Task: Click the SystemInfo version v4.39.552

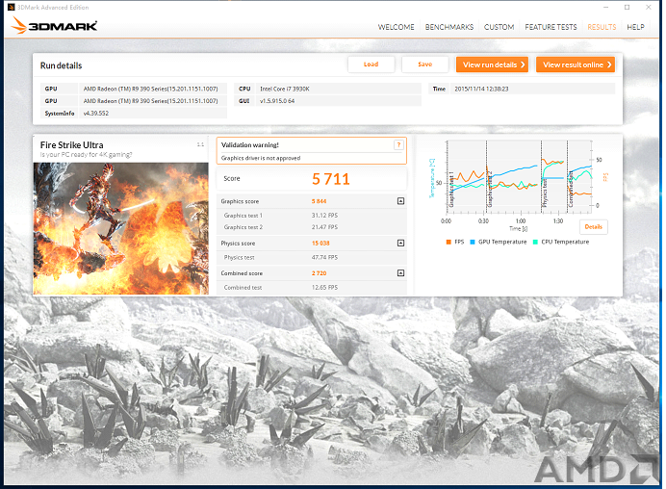Action: point(96,114)
